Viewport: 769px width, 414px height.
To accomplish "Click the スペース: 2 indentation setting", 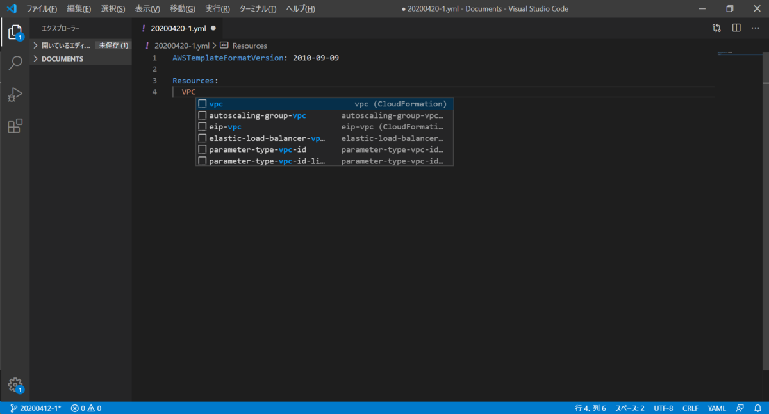I will click(x=630, y=408).
